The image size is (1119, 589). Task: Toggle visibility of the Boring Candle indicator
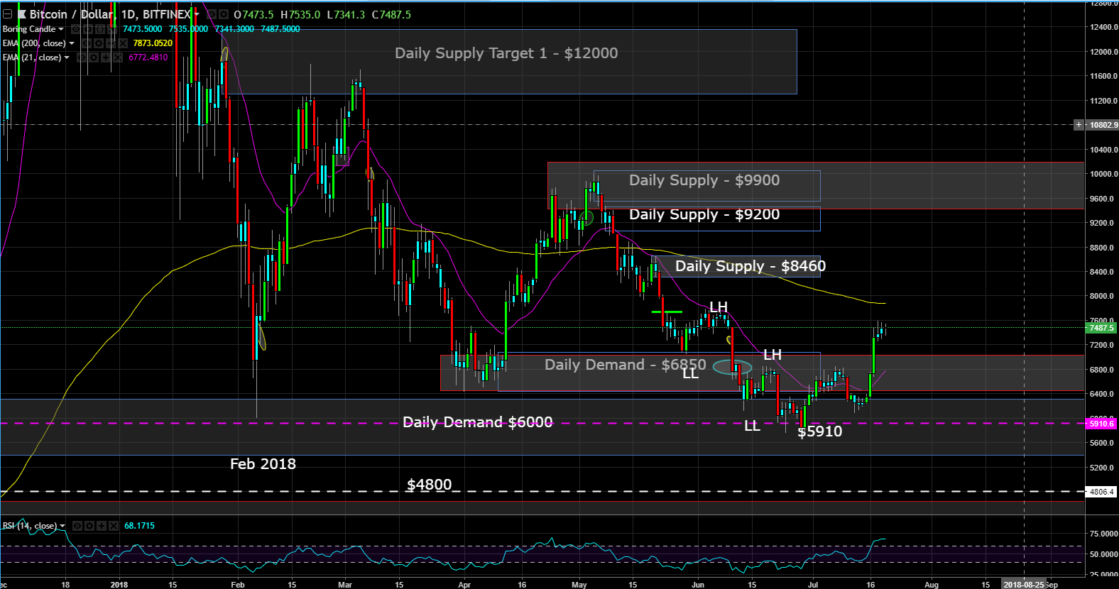[x=75, y=29]
